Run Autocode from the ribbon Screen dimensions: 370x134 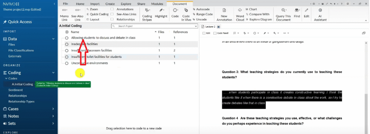[201, 9]
